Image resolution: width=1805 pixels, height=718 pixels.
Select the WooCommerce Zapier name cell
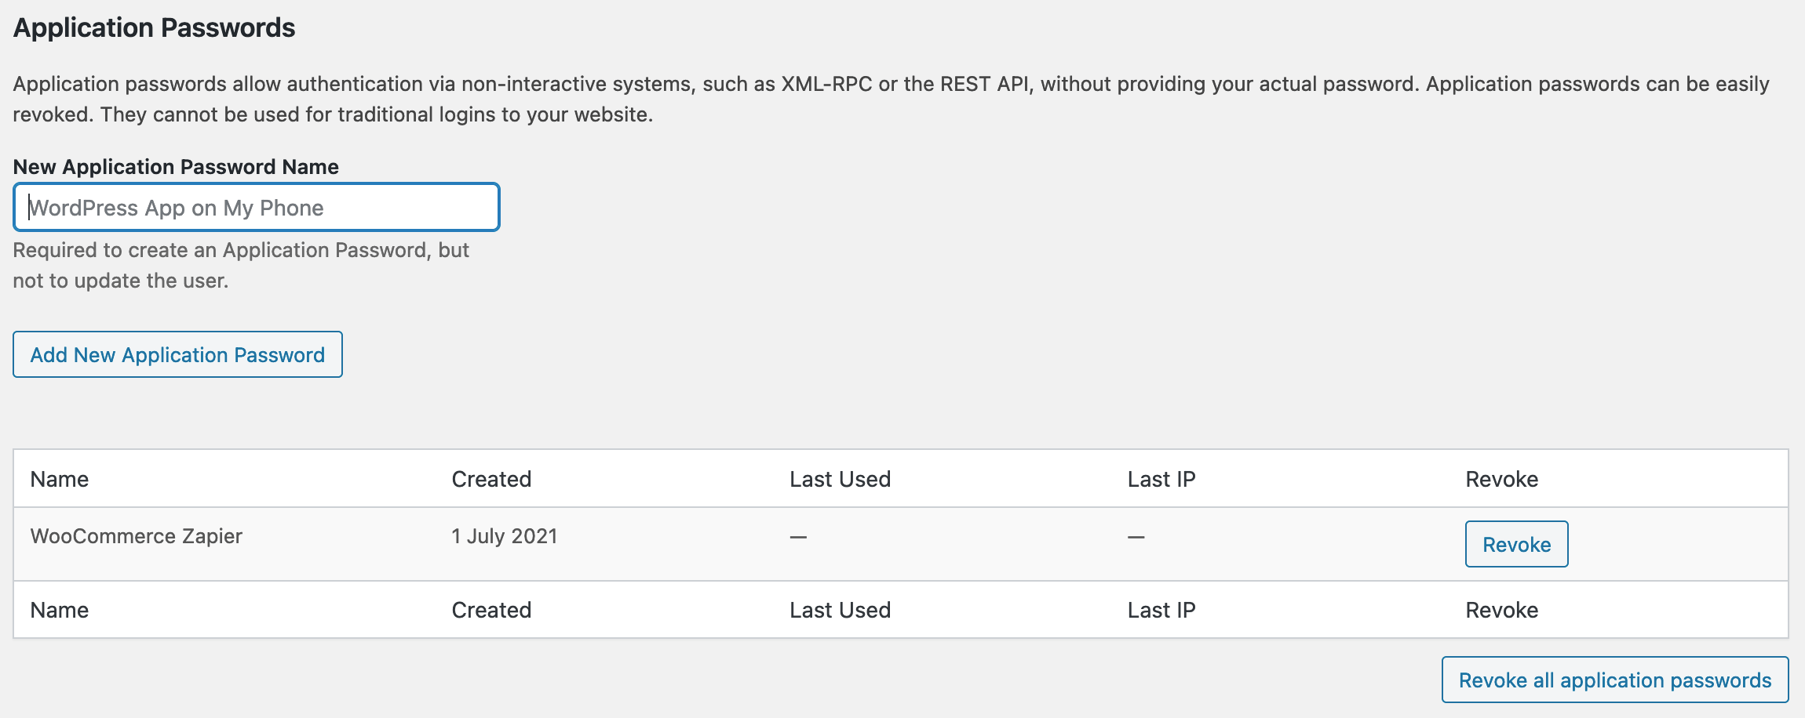point(136,536)
